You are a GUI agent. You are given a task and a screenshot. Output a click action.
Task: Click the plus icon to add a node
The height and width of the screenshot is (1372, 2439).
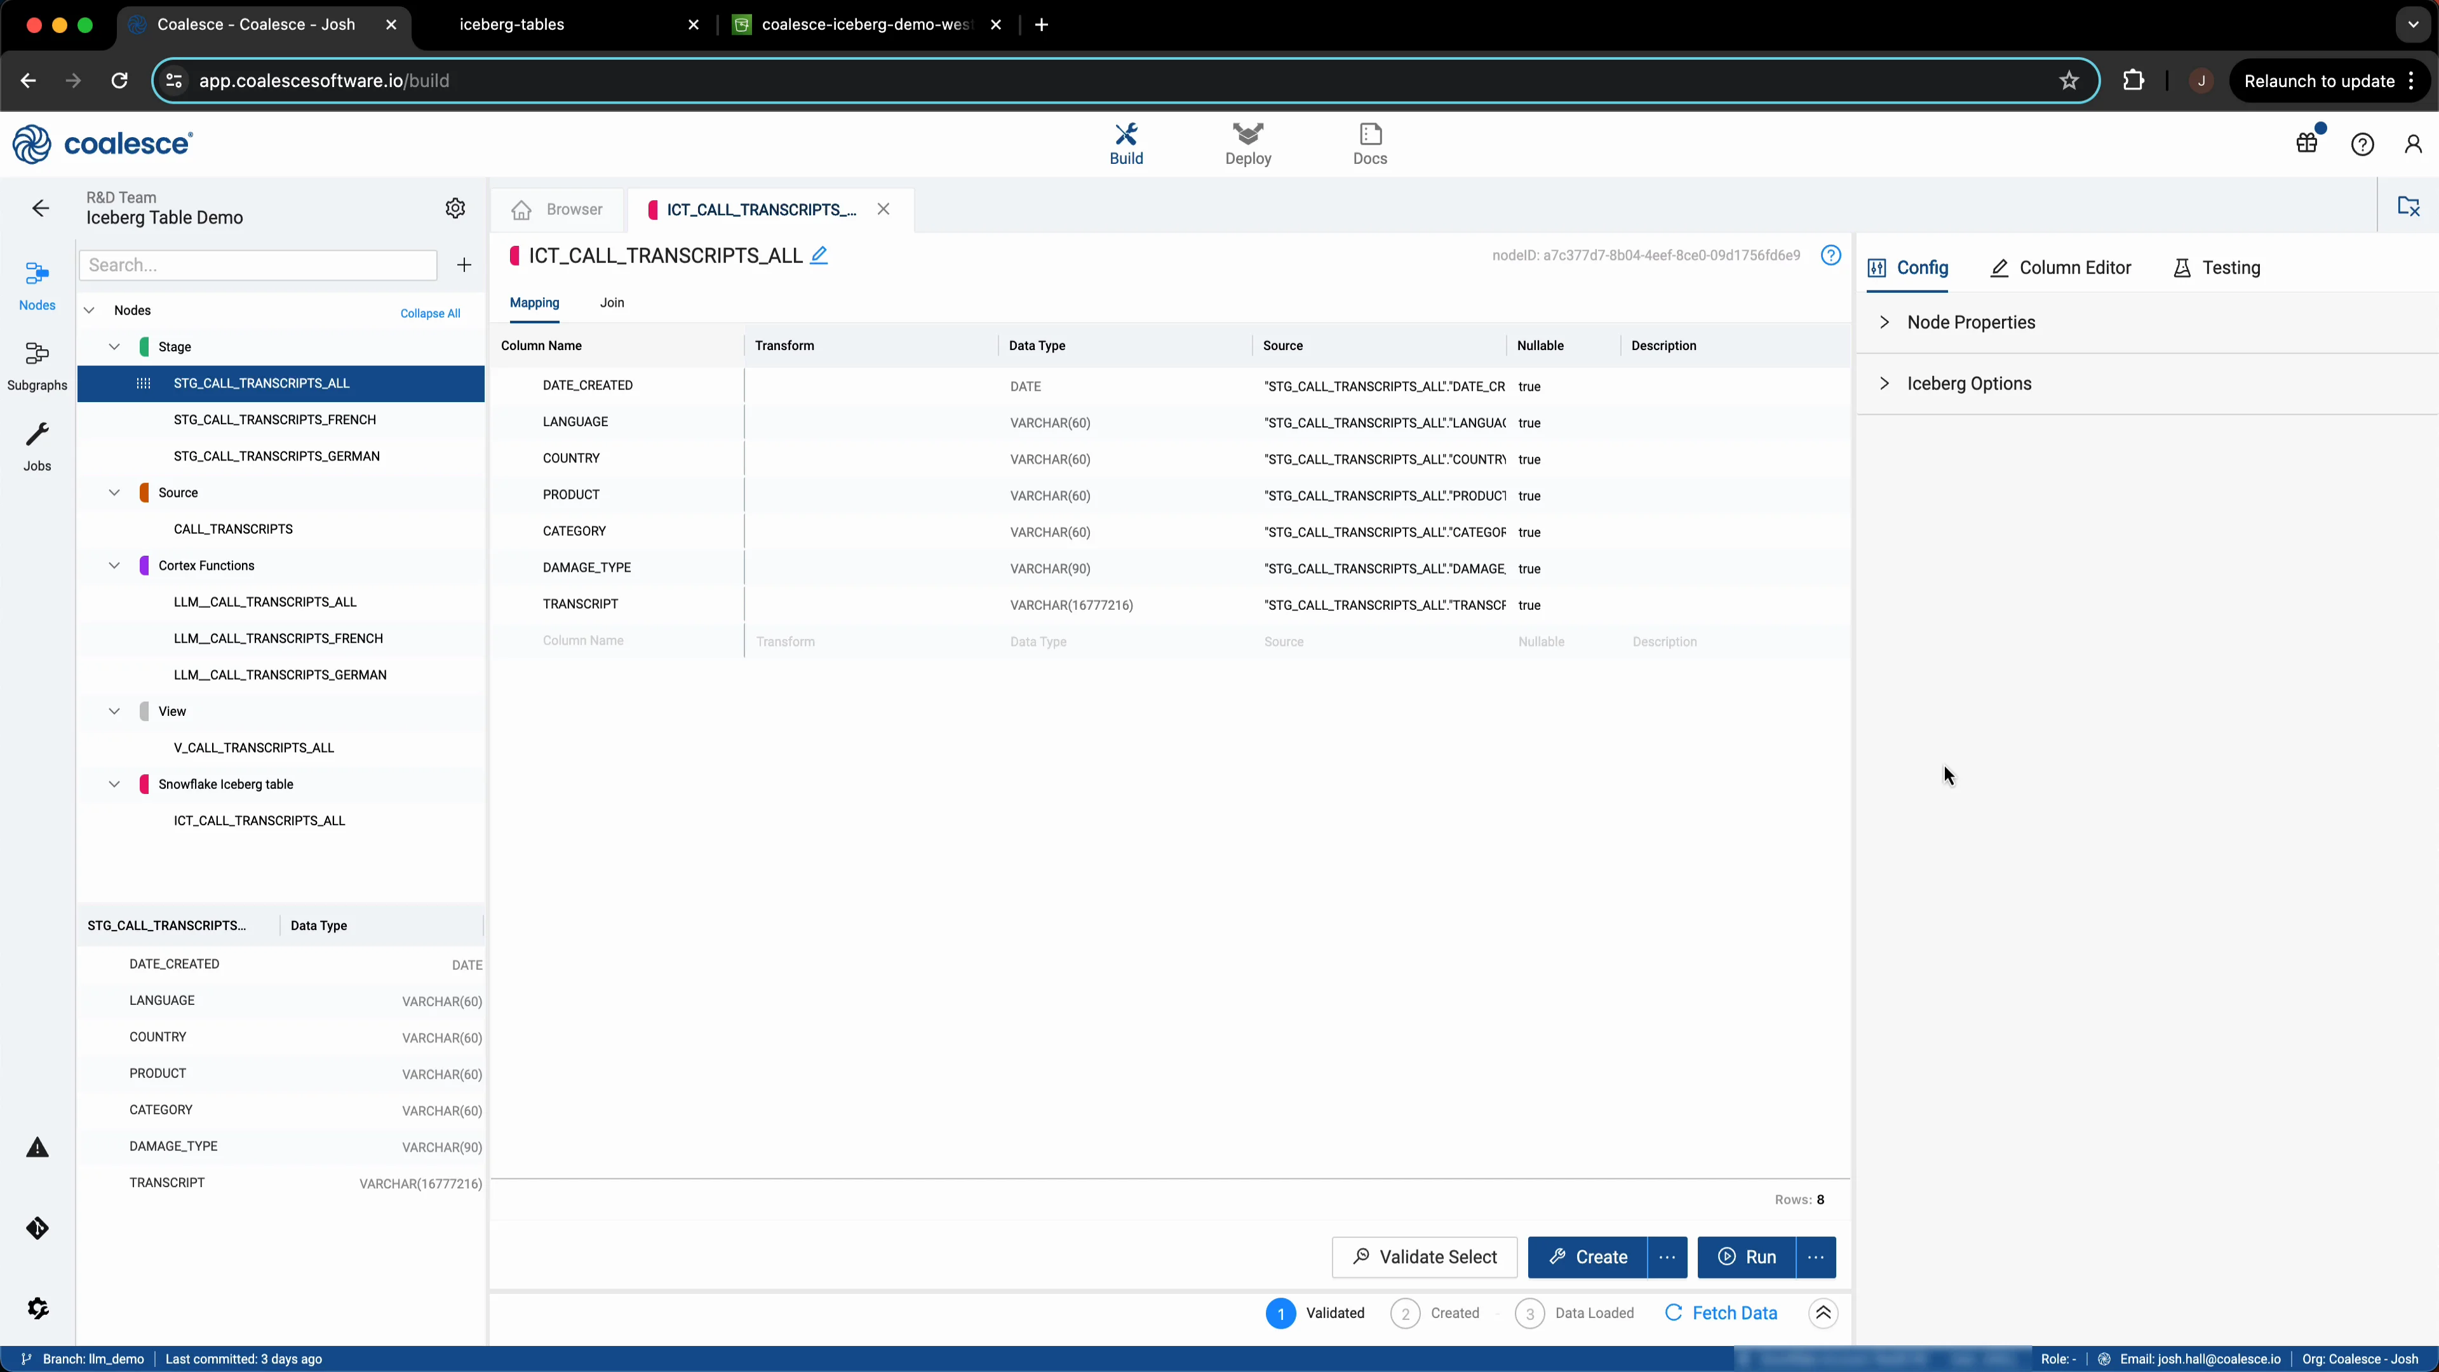pos(464,265)
